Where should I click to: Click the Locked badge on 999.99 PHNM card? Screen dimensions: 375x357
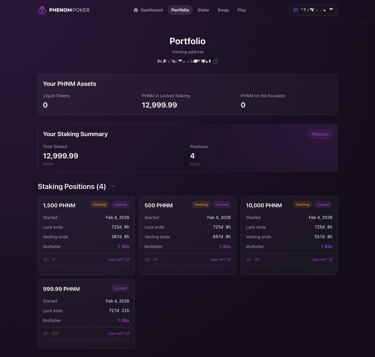[120, 288]
